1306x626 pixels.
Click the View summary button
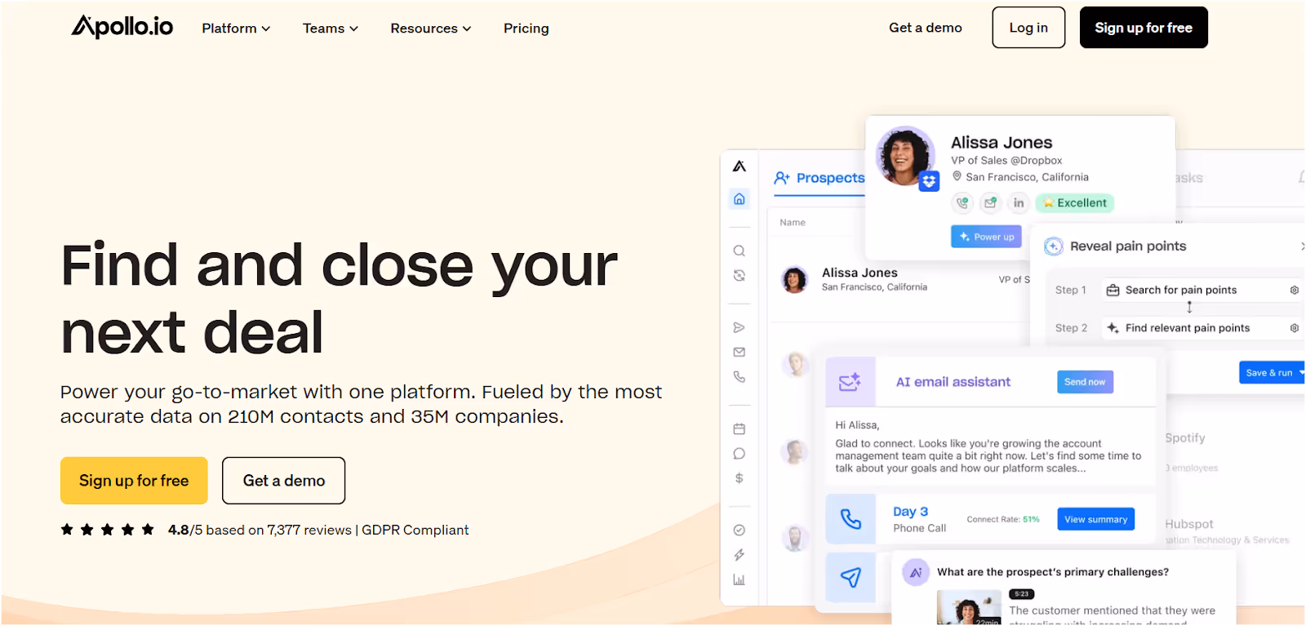[1095, 519]
